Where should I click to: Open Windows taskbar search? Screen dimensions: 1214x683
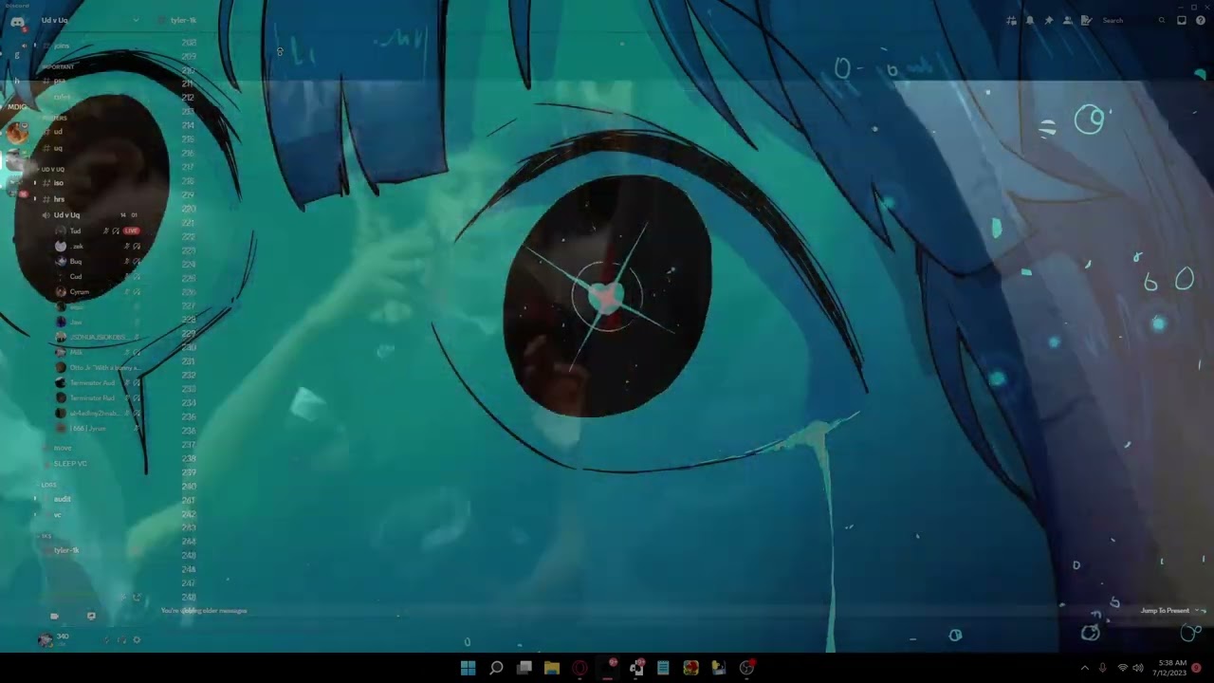[496, 668]
